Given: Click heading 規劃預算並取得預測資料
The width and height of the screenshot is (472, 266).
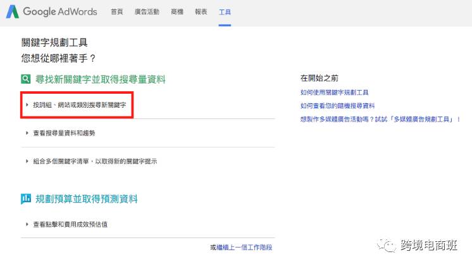Looking at the screenshot, I should [x=87, y=199].
